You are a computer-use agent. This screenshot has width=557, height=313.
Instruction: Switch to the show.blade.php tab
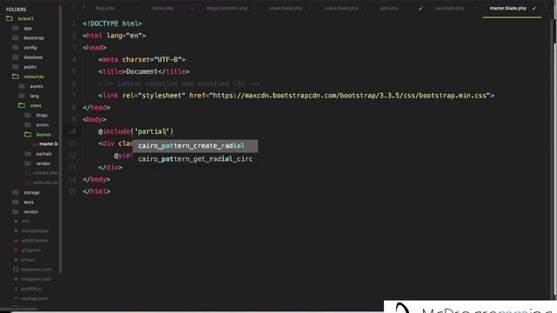[285, 8]
